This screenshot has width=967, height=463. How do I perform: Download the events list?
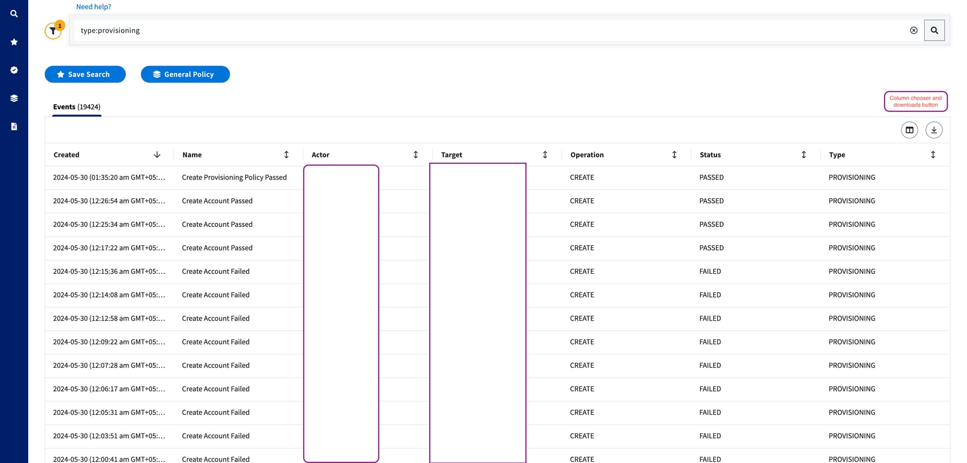(x=934, y=130)
